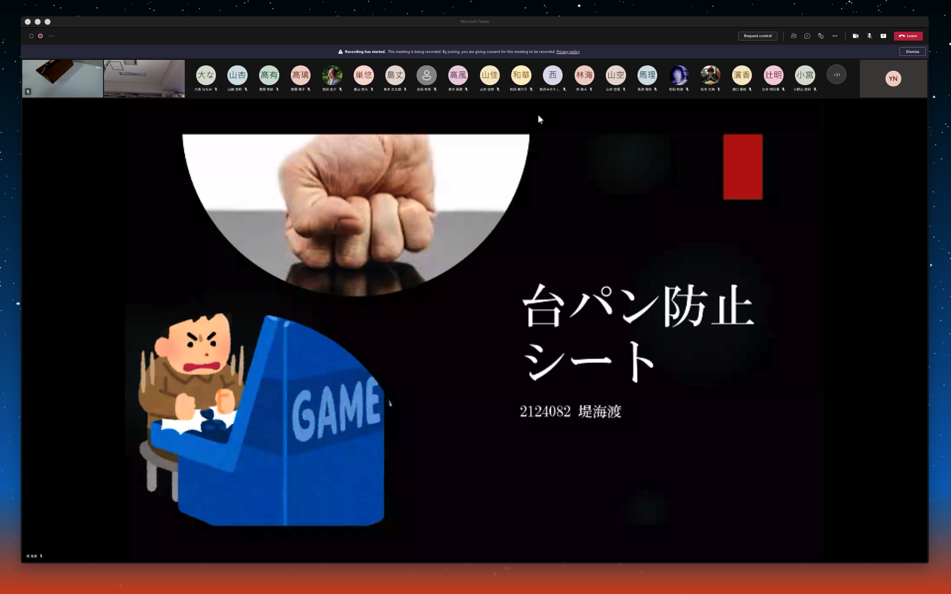Click the red recording indicator icon

pos(40,36)
